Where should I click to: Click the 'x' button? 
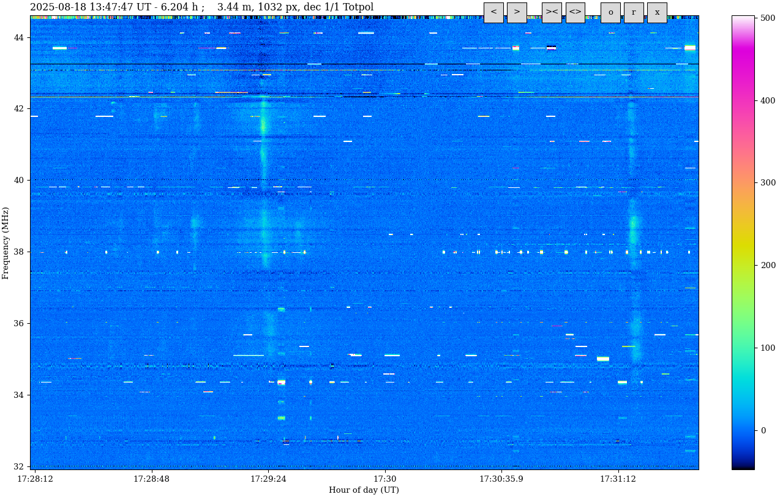tap(657, 12)
